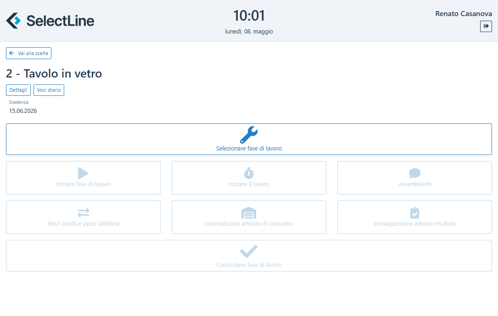
Task: Click the Selezionare fase di lavoro label
Action: click(249, 149)
